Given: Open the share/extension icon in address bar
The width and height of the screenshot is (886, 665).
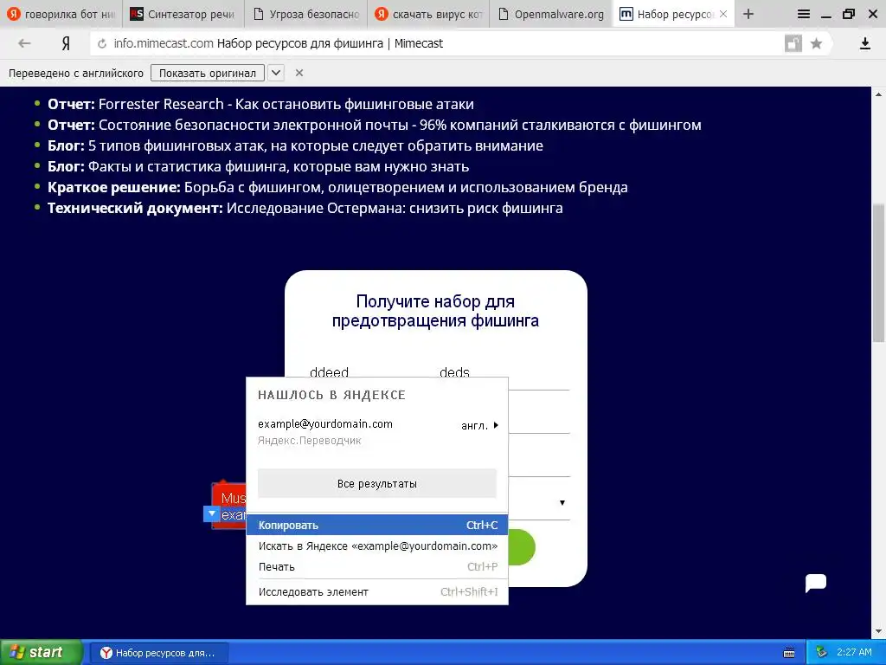Looking at the screenshot, I should click(793, 43).
